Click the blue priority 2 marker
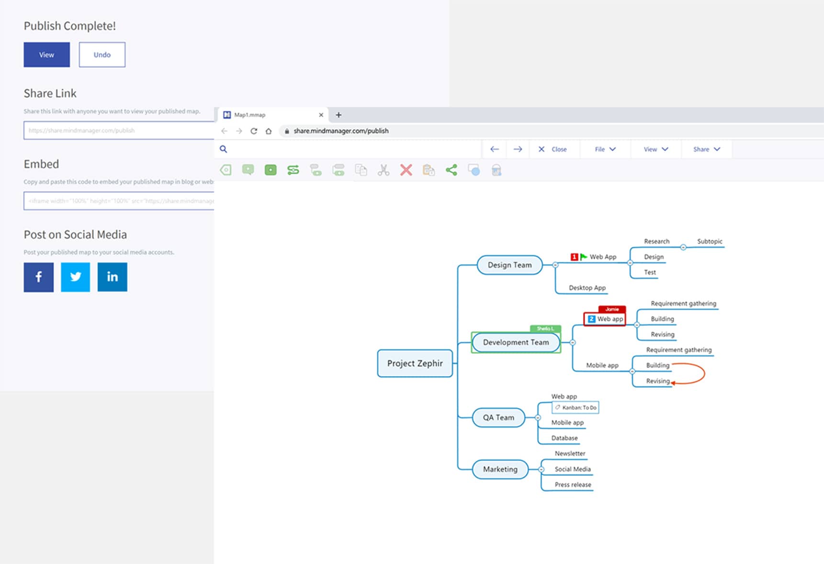 [x=591, y=319]
